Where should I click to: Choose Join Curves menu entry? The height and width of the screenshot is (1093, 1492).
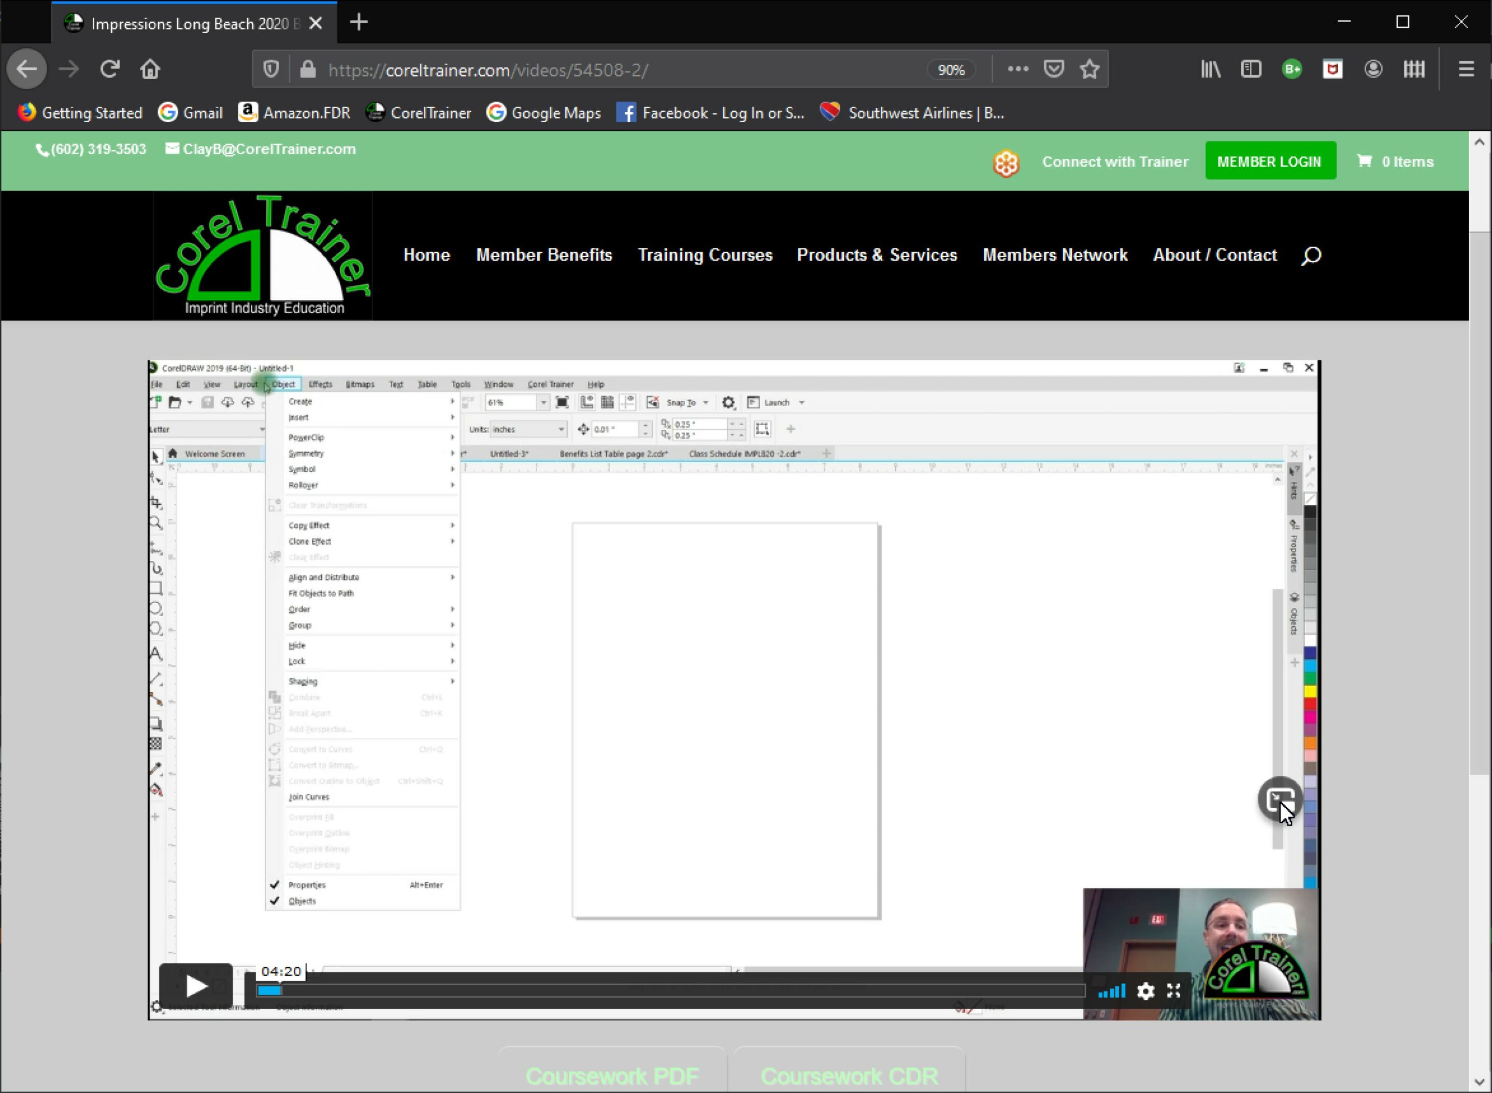[363, 797]
